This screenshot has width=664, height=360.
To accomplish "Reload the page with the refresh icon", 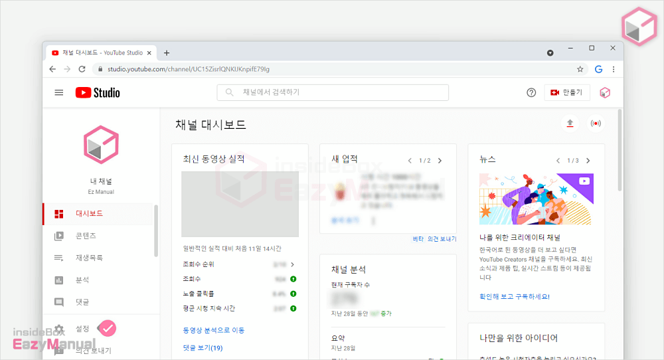I will click(82, 69).
